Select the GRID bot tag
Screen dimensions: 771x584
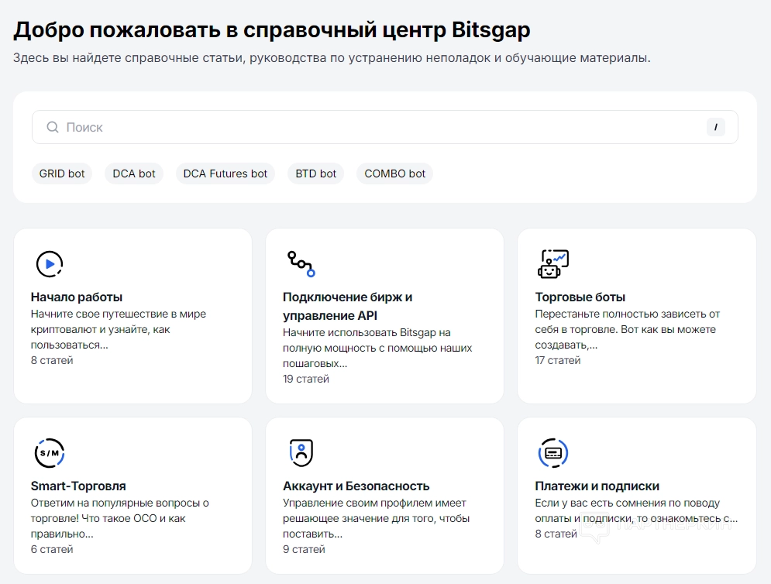[62, 173]
